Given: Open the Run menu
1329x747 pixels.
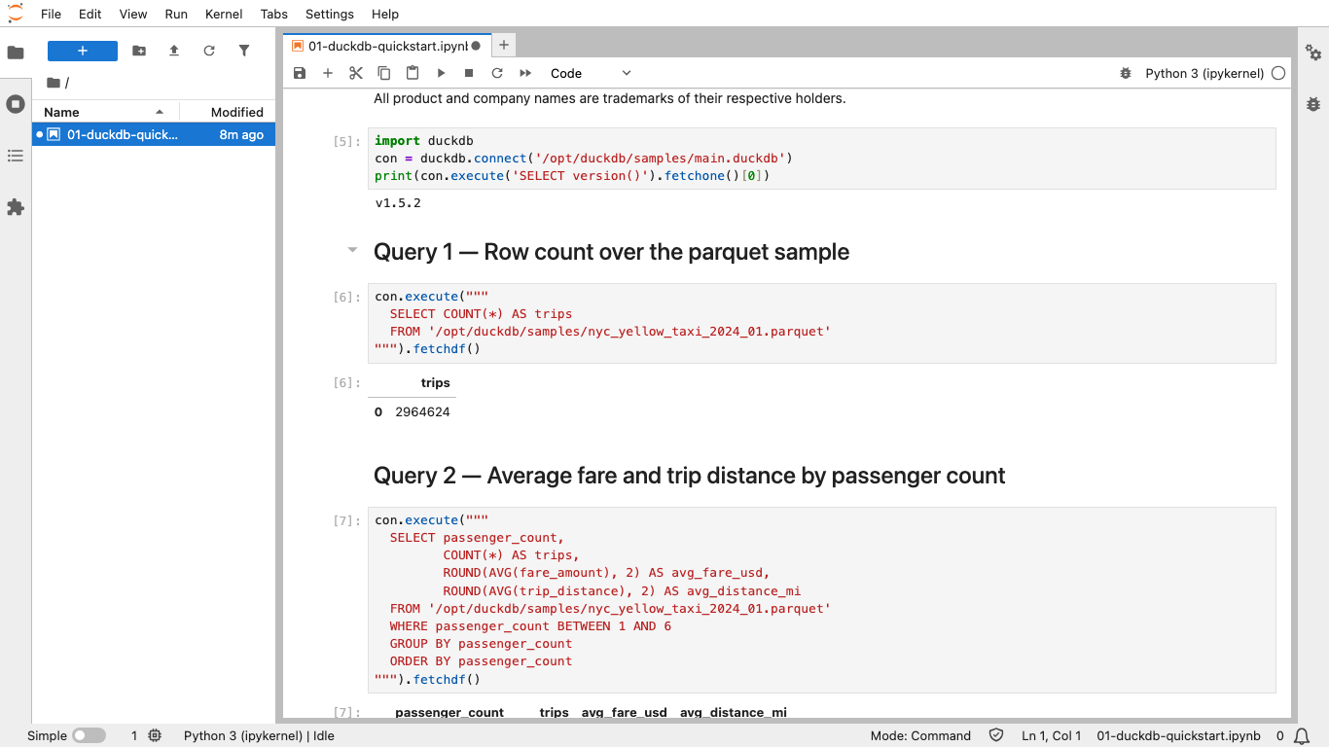Looking at the screenshot, I should coord(176,14).
